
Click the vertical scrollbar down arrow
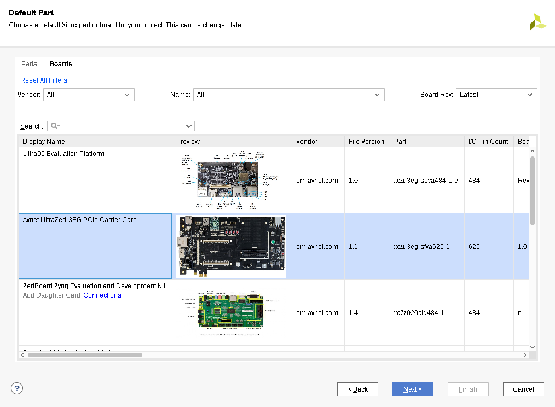click(x=533, y=347)
